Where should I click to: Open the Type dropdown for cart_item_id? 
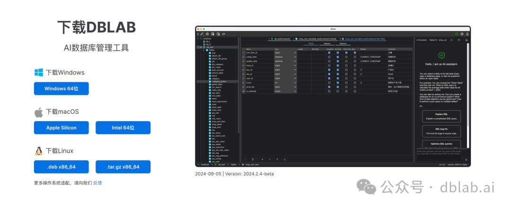pyautogui.click(x=295, y=53)
